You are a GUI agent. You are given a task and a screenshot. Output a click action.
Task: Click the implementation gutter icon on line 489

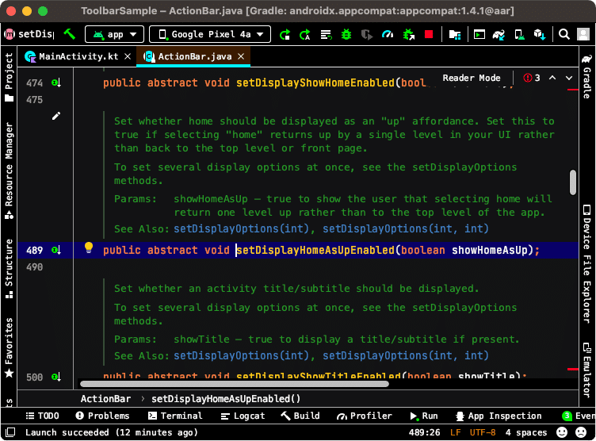pos(56,250)
